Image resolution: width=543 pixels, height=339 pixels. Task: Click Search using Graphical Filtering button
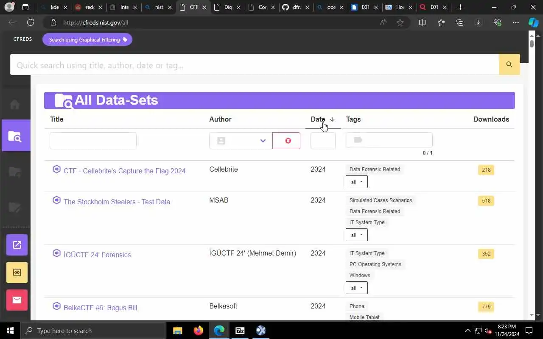click(87, 39)
